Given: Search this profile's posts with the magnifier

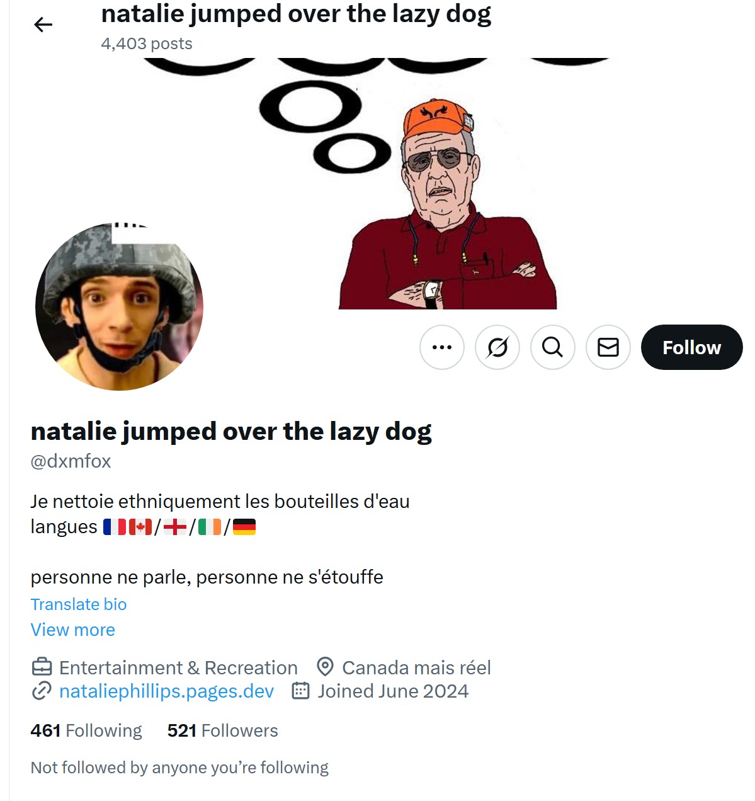Looking at the screenshot, I should click(553, 347).
